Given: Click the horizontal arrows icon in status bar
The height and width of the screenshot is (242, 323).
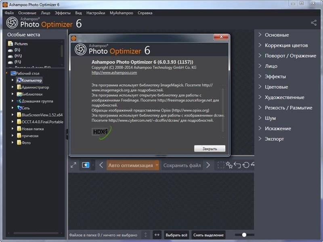Looking at the screenshot, I should point(157,235).
